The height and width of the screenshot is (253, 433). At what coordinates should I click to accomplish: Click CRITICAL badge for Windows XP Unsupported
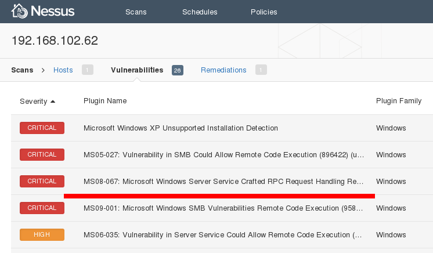[x=42, y=128]
